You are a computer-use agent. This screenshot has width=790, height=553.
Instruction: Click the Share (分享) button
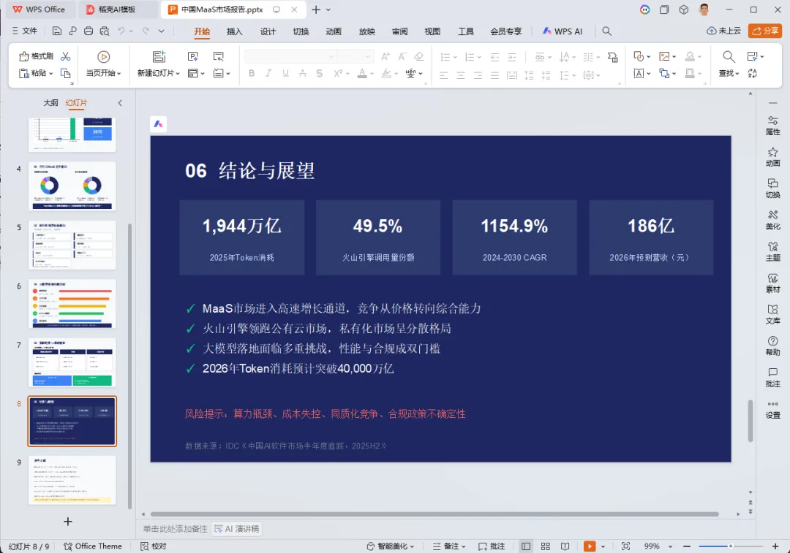click(765, 31)
